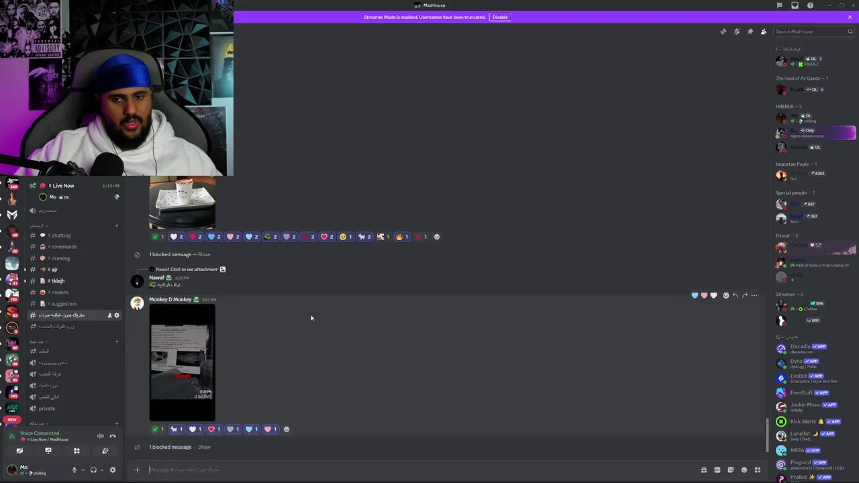Click Voice Connected status text

[x=40, y=433]
